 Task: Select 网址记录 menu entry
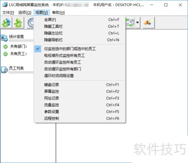click(80, 98)
